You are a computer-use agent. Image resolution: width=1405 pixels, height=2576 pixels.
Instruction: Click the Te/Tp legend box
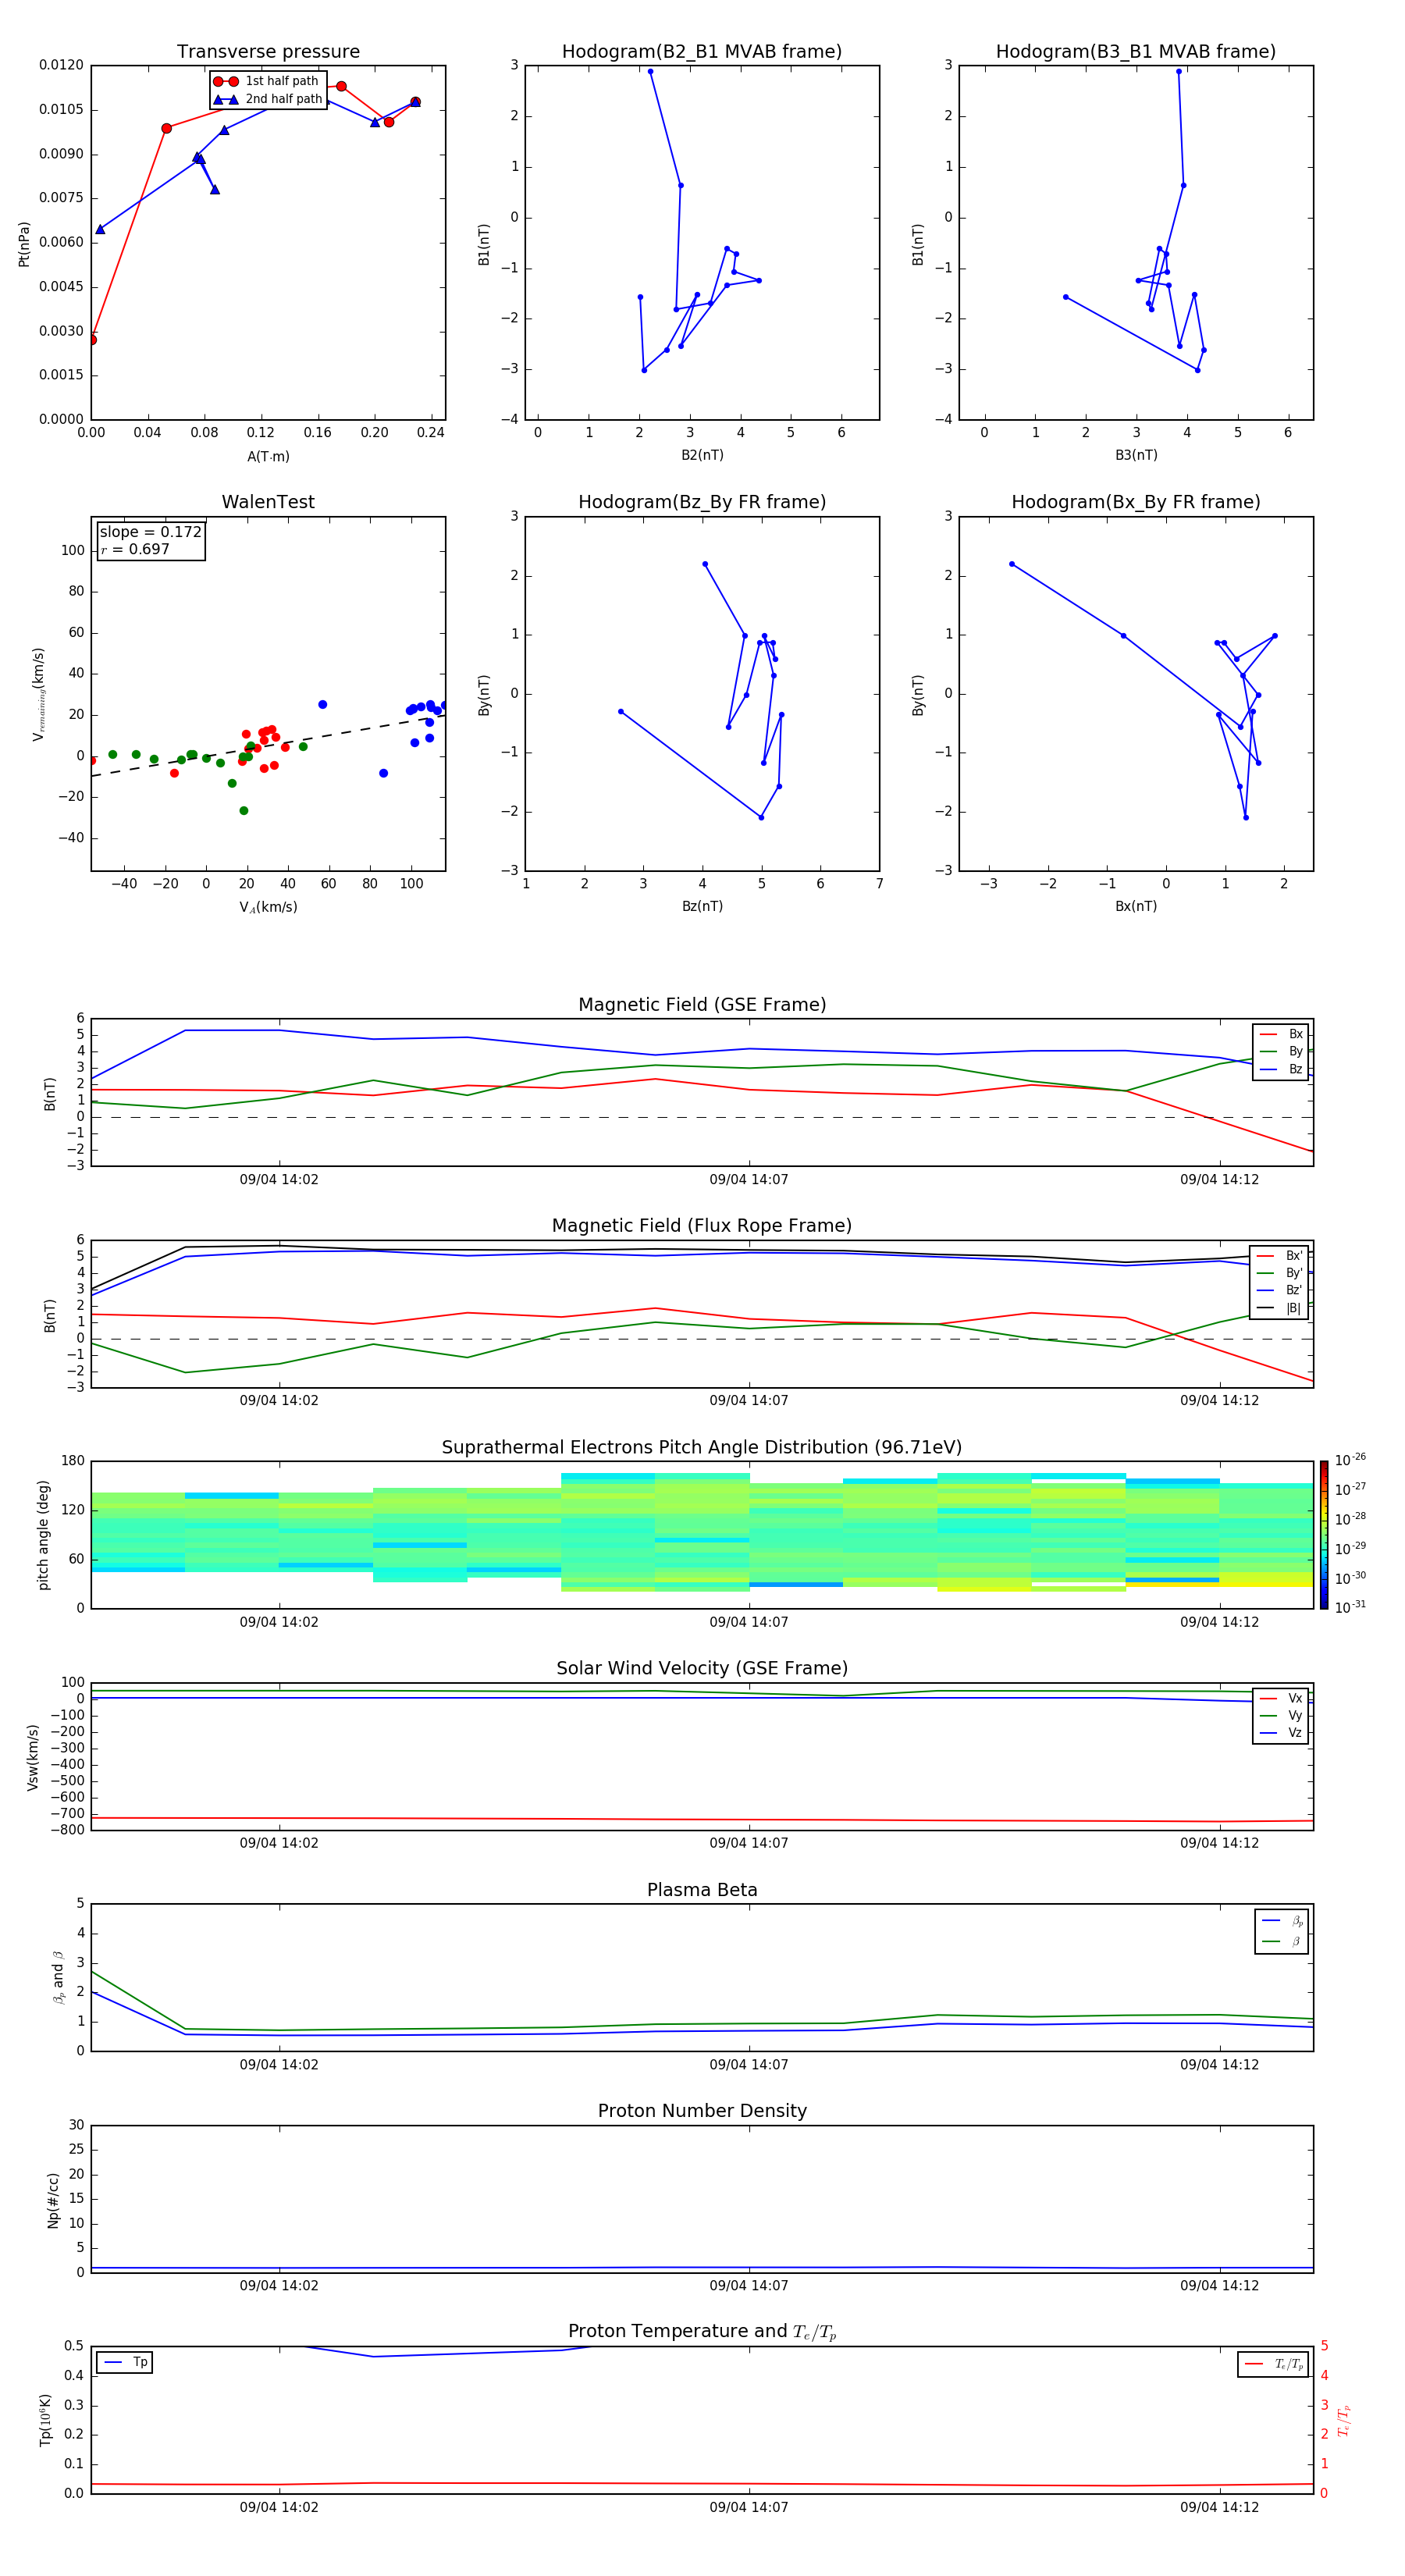coord(1272,2364)
